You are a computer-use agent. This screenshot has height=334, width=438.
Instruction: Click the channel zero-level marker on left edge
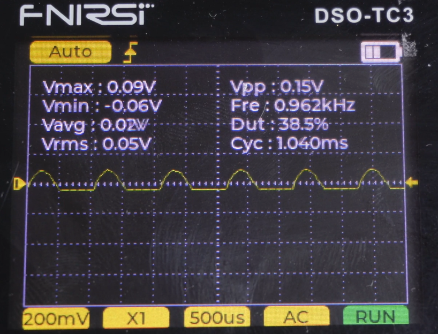[x=20, y=184]
